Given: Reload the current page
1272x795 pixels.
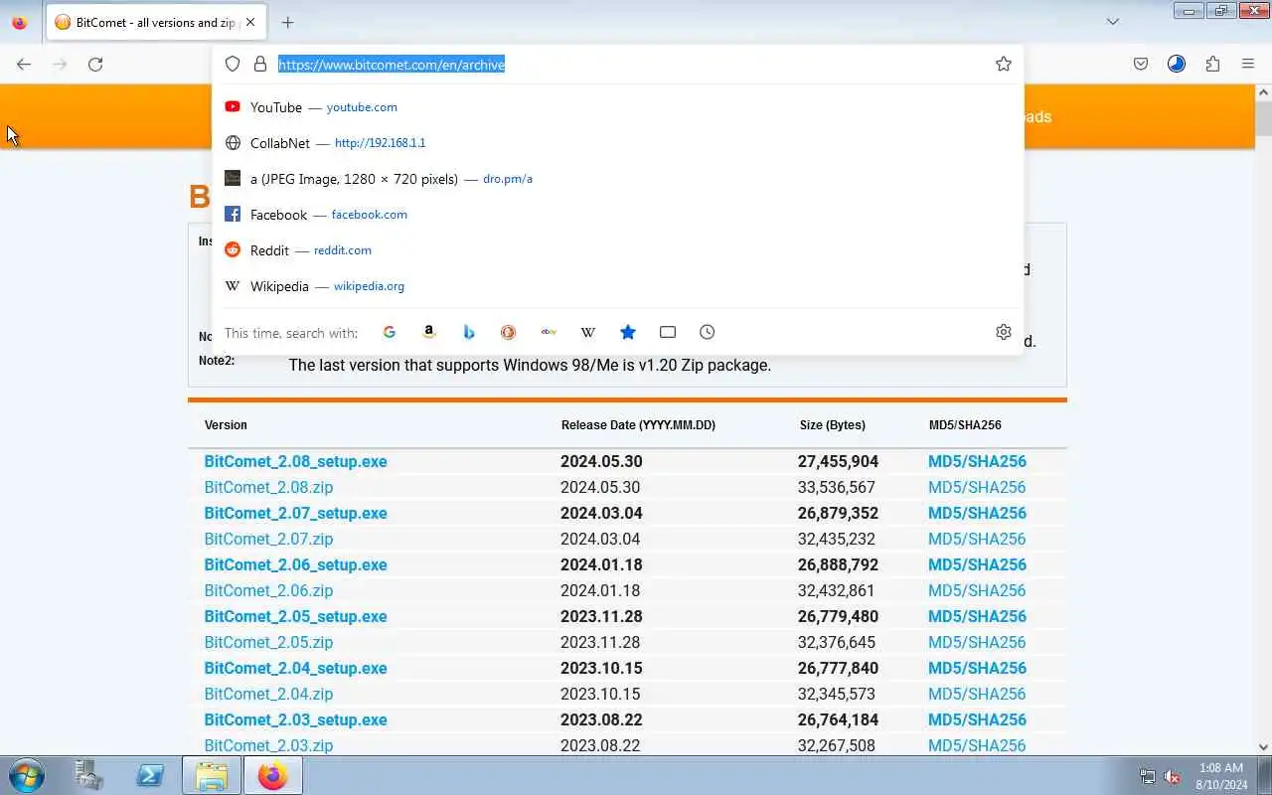Looking at the screenshot, I should pos(95,64).
